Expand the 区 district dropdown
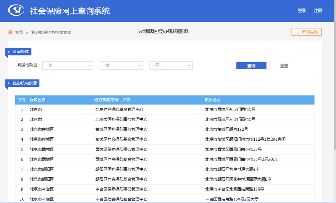This screenshot has width=336, height=203. click(171, 66)
